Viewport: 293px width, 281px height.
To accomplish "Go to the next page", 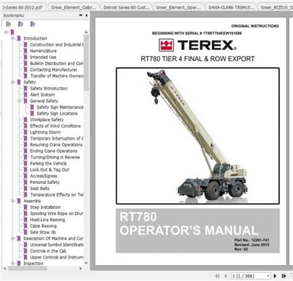I will [x=275, y=276].
